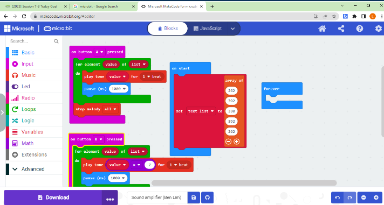This screenshot has height=205, width=384.
Task: Click the GitHub repository icon
Action: (x=208, y=197)
